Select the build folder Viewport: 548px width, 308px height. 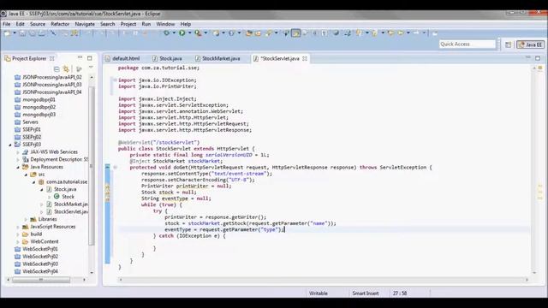(x=36, y=234)
